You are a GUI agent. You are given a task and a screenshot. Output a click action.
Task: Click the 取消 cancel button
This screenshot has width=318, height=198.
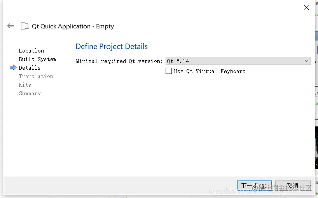(293, 186)
